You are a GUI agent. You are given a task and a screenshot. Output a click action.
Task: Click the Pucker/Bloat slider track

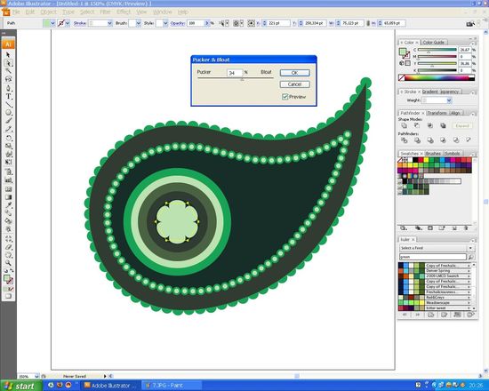pyautogui.click(x=236, y=78)
